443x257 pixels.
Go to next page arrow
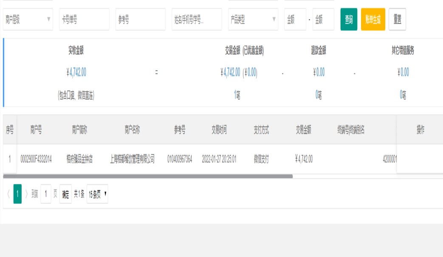[x=26, y=194]
